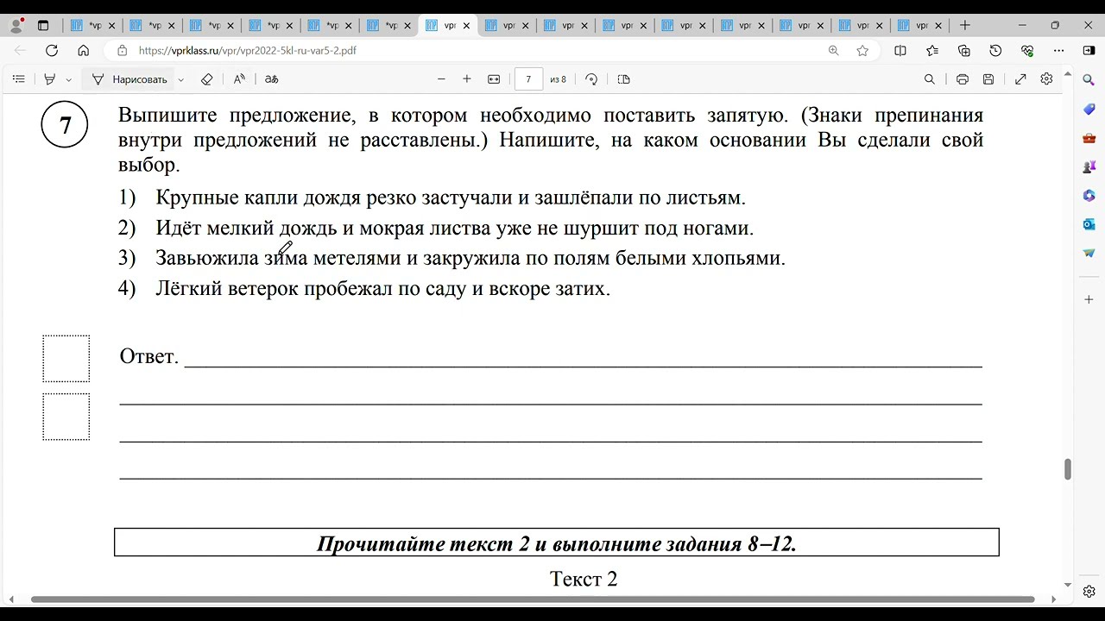1105x621 pixels.
Task: Open browsing history
Action: (995, 51)
